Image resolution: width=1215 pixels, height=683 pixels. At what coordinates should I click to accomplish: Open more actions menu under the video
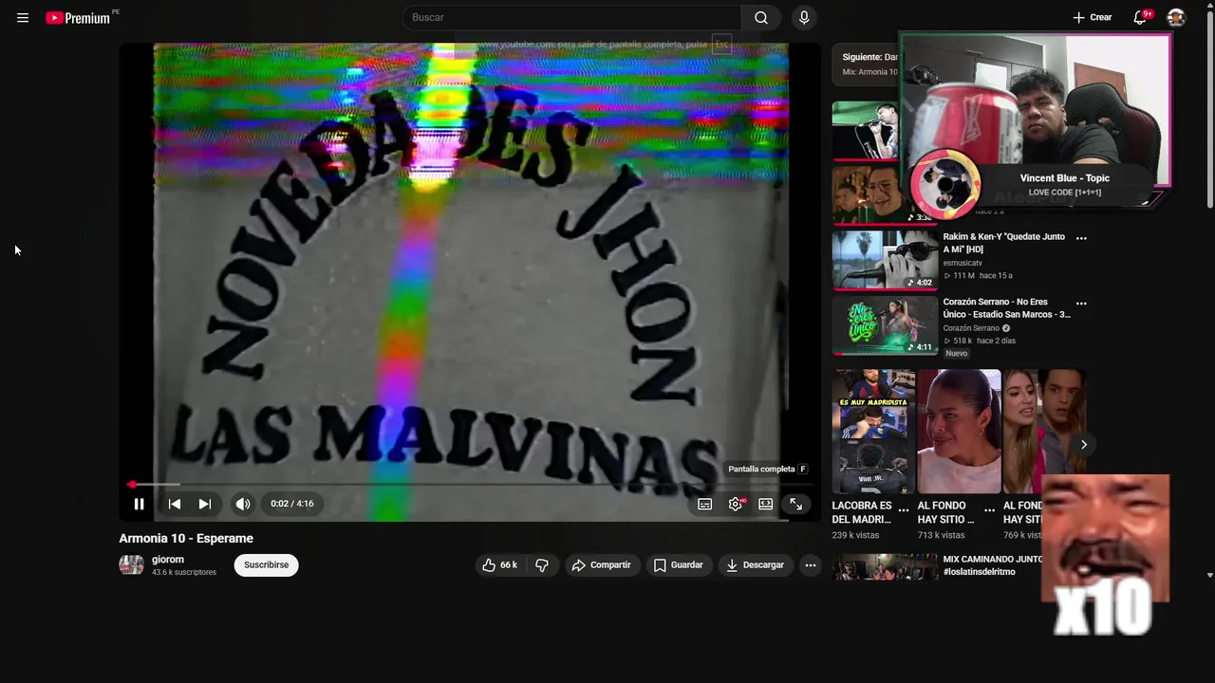click(x=810, y=564)
